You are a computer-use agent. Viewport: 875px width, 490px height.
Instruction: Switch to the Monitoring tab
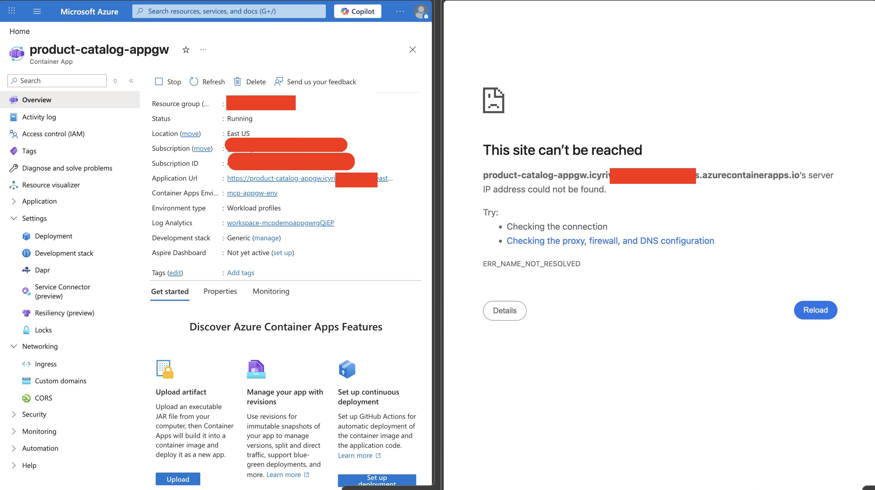271,291
